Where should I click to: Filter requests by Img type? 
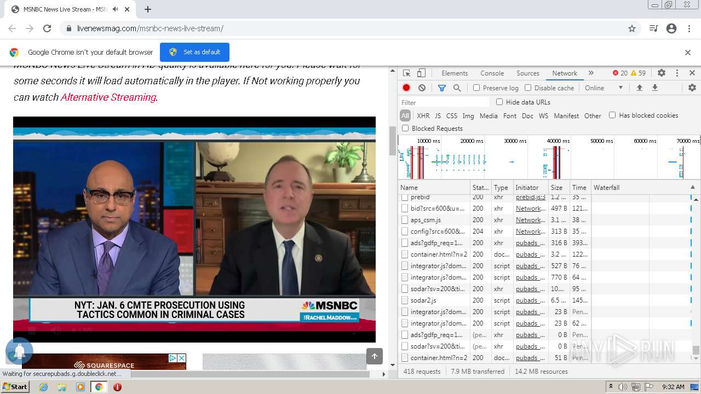click(468, 115)
